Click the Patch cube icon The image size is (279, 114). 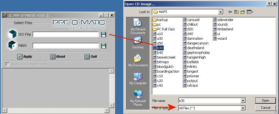pos(12,45)
